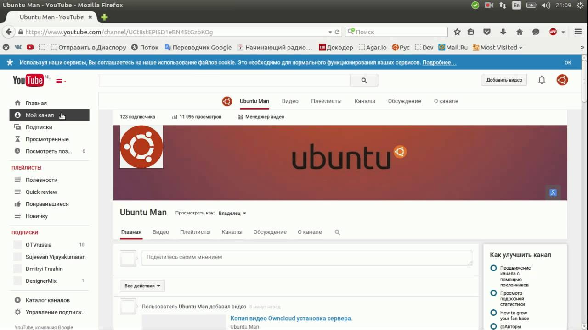588x330 pixels.
Task: Open a new tab with plus icon
Action: pyautogui.click(x=104, y=17)
